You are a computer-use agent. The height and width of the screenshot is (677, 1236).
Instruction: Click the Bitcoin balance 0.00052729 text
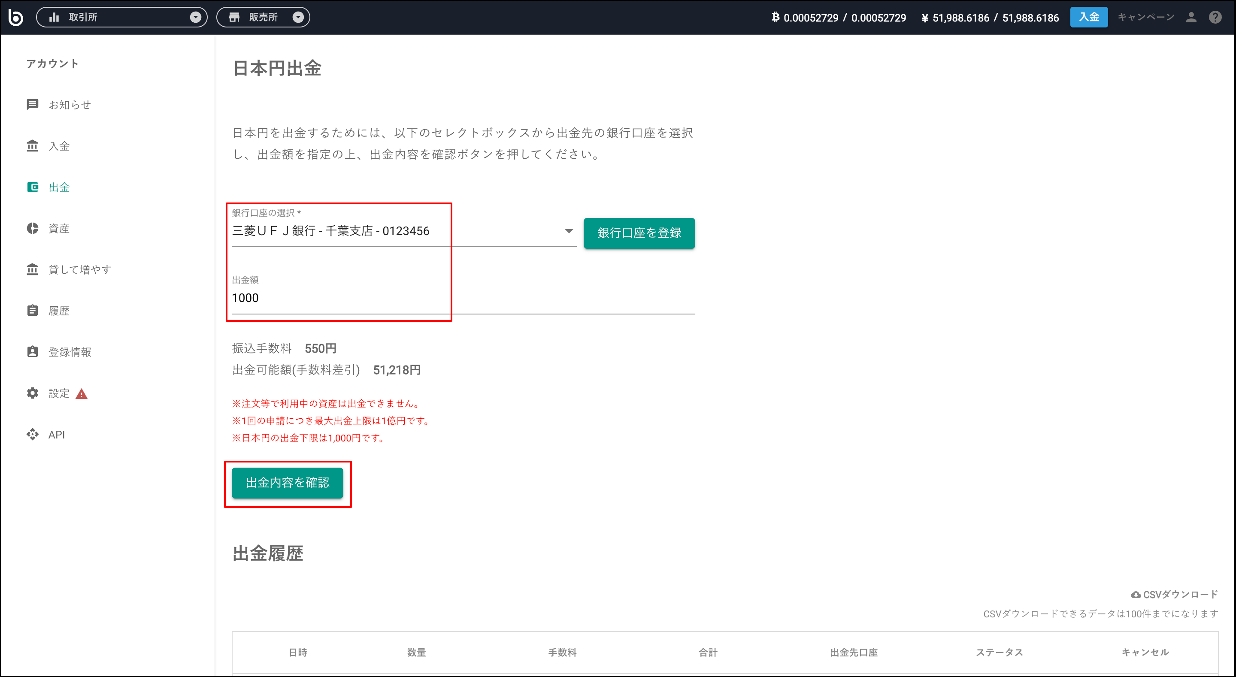click(839, 18)
